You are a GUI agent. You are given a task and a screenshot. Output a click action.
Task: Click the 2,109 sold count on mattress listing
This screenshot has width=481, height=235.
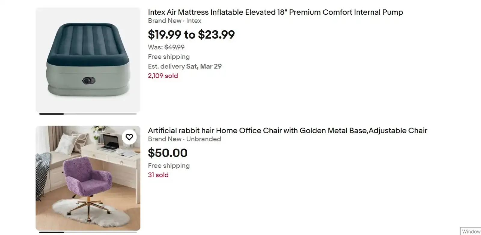coord(163,76)
